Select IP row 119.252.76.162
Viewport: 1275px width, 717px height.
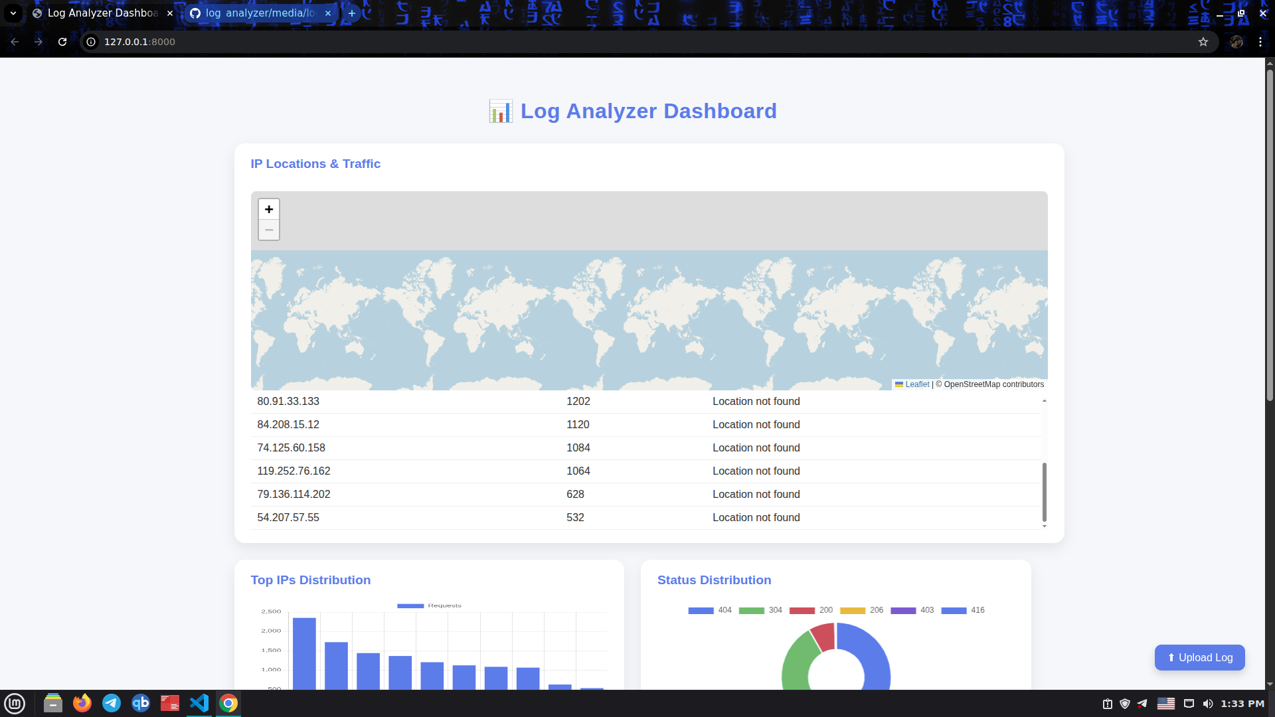(x=645, y=471)
